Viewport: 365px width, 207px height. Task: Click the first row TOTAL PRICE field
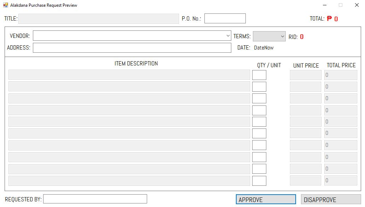(341, 75)
